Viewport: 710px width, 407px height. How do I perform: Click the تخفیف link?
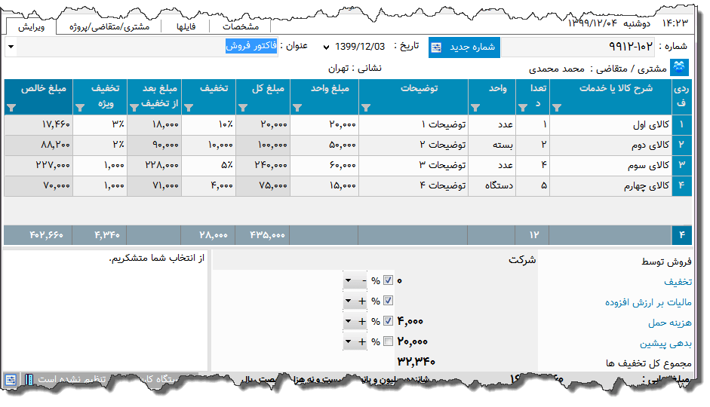point(678,282)
